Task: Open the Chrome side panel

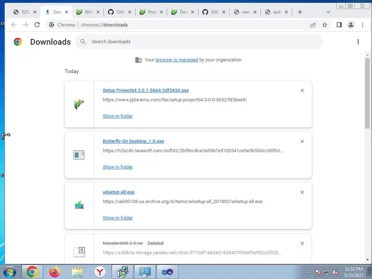Action: click(339, 25)
